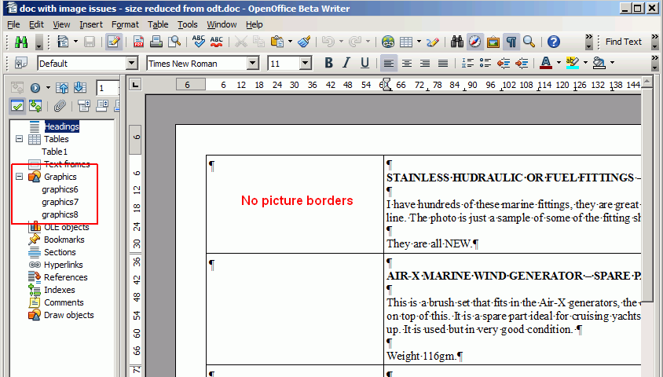663x377 pixels.
Task: Open the Gallery picture icon
Action: coord(493,42)
